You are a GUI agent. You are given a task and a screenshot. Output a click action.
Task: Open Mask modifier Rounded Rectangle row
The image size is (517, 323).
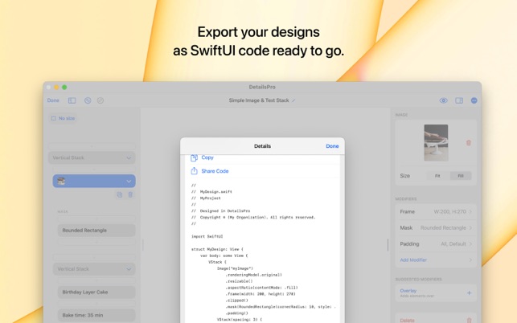[436, 227]
